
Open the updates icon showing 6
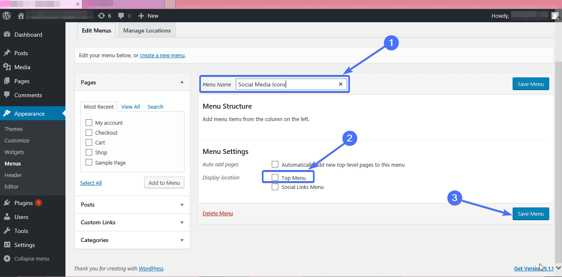click(105, 16)
